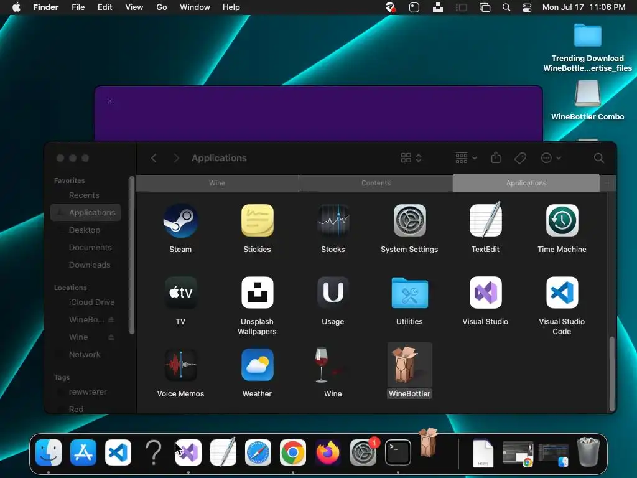Select Applications in Finder sidebar
Image resolution: width=637 pixels, height=478 pixels.
(x=85, y=213)
